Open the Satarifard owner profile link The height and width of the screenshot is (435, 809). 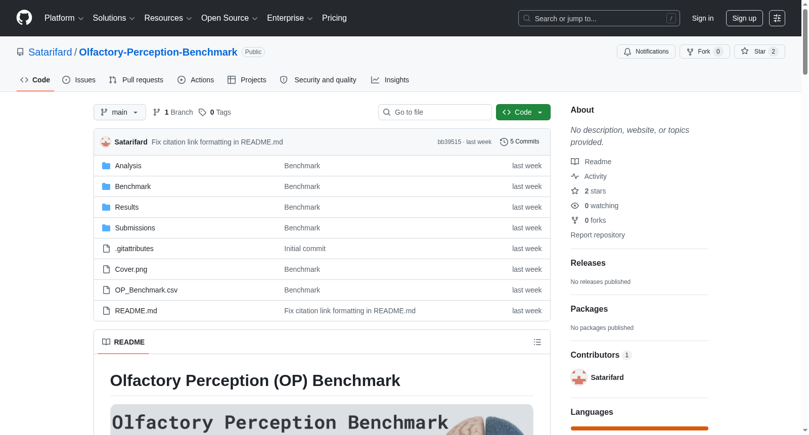(50, 52)
